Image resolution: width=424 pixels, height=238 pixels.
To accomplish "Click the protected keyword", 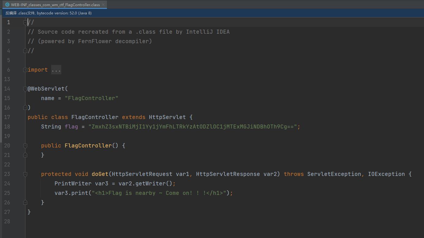I will point(56,174).
